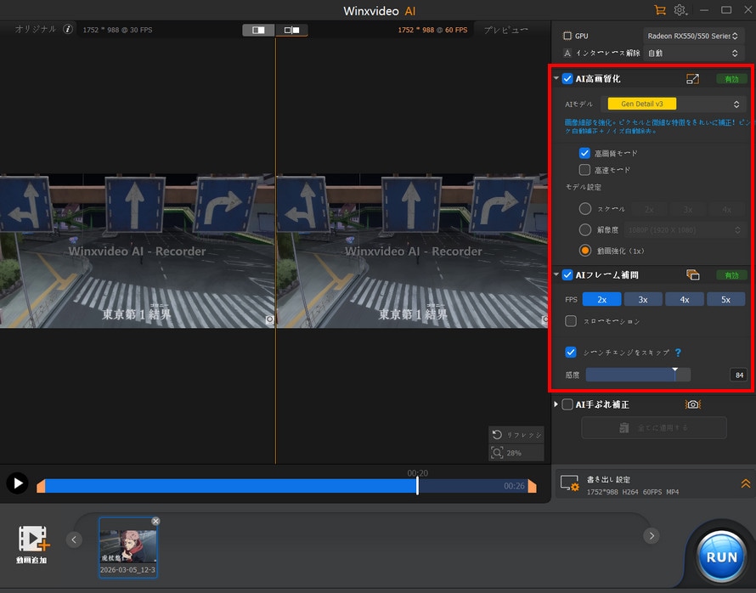This screenshot has width=756, height=593.
Task: Click the AI高画質化 upscale icon
Action: [x=693, y=79]
